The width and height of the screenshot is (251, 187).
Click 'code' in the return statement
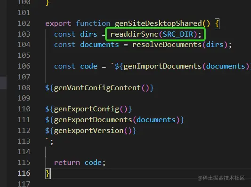[93, 163]
